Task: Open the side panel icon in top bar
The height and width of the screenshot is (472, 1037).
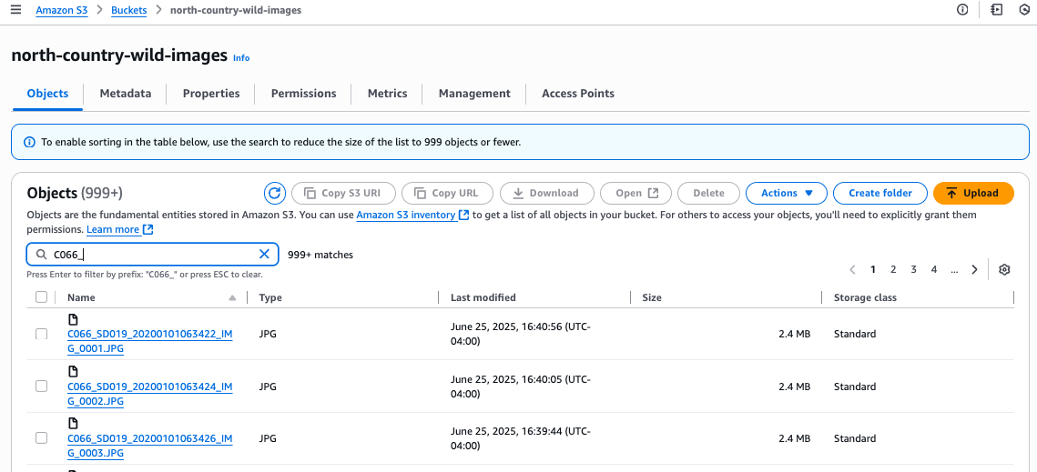Action: 997,10
